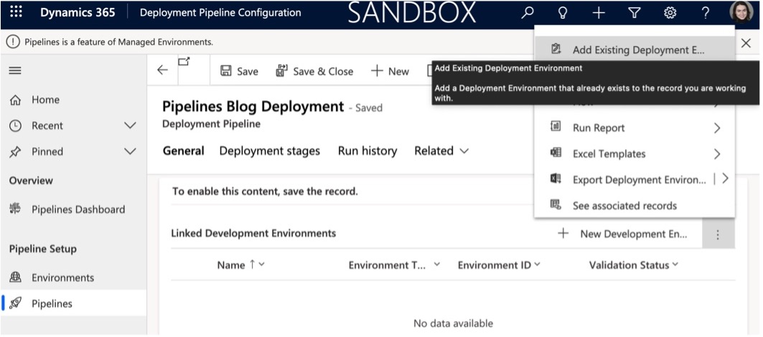763x337 pixels.
Task: Expand the Recent section chevron
Action: pyautogui.click(x=130, y=125)
